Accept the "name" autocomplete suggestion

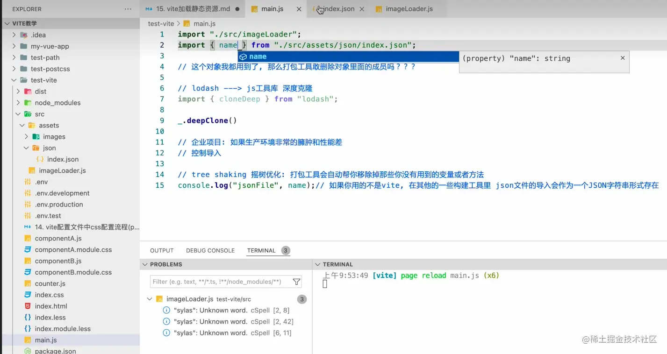coord(348,57)
